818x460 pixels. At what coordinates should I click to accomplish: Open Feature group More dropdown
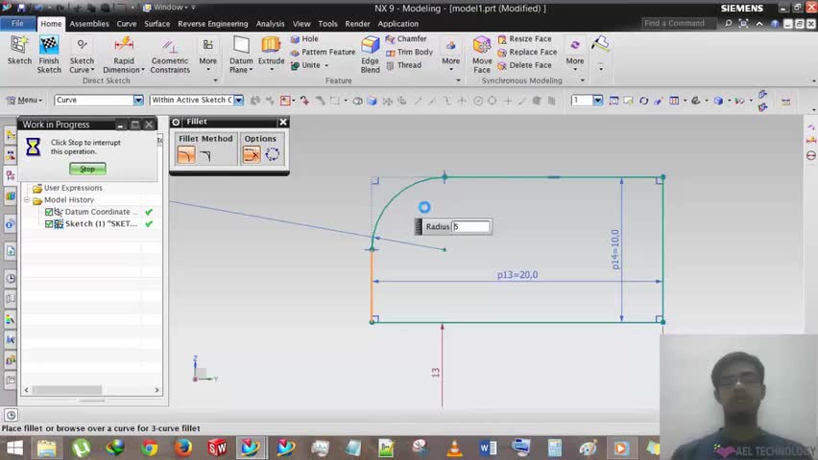[x=450, y=53]
